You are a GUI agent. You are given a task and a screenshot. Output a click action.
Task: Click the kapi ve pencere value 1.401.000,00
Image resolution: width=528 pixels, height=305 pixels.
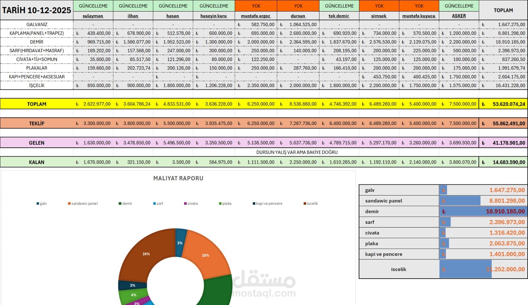pyautogui.click(x=507, y=254)
